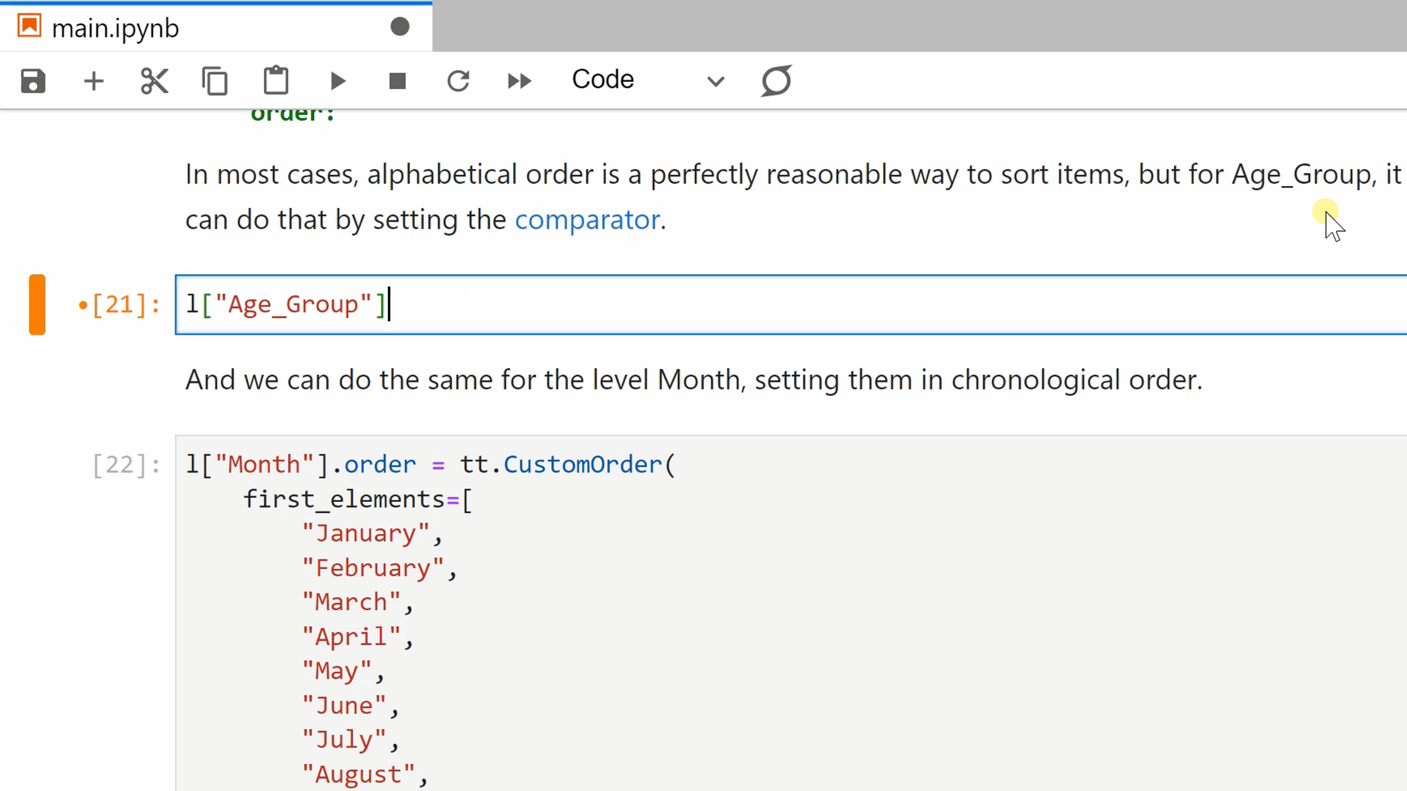Interrupt the kernel with the stop icon

pos(398,81)
